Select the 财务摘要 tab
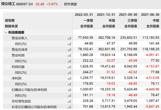161x110 pixels. [71, 4]
